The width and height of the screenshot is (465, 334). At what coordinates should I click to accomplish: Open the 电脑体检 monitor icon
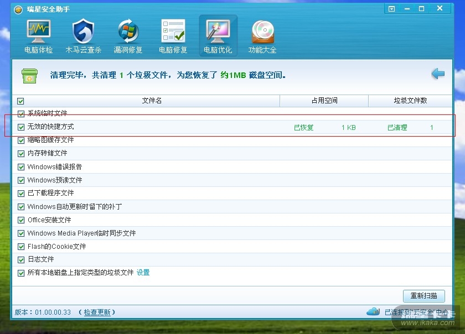click(x=39, y=31)
